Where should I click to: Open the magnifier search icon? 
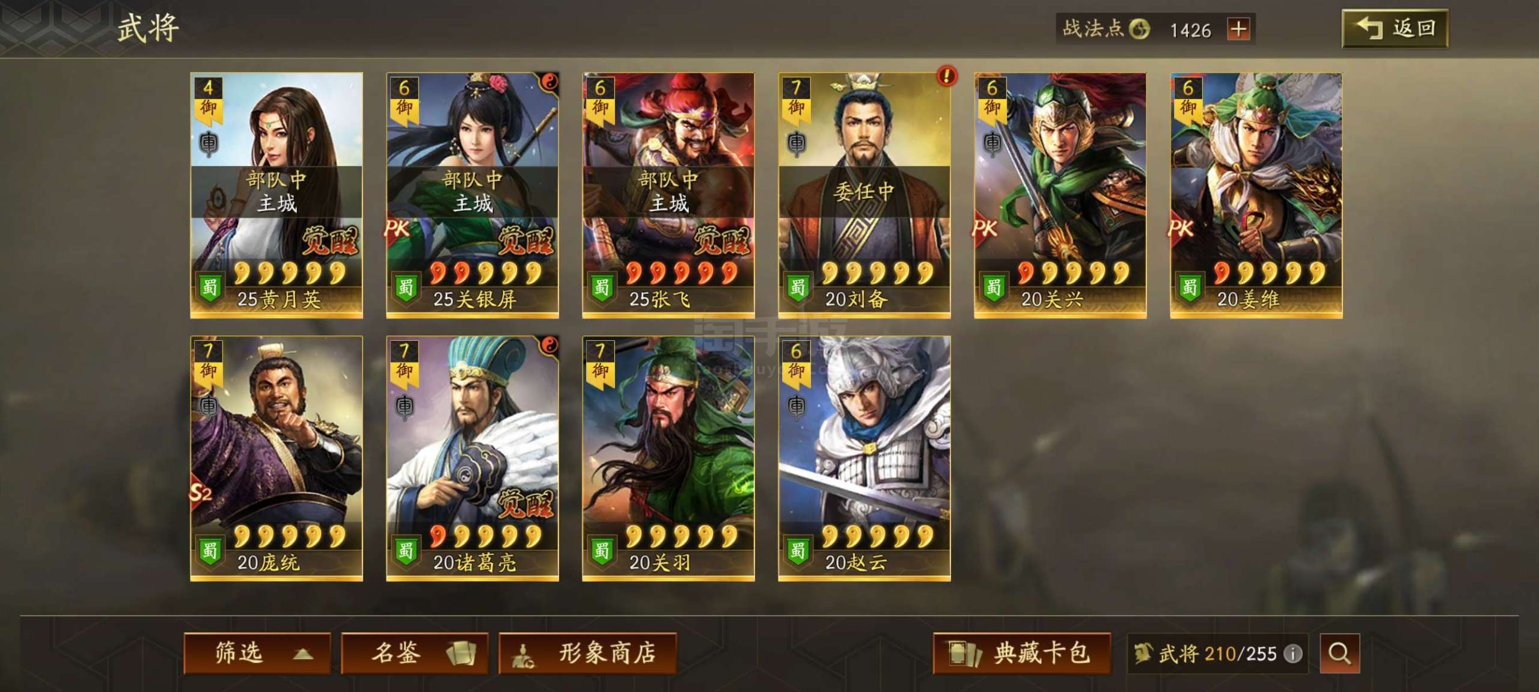click(x=1339, y=653)
